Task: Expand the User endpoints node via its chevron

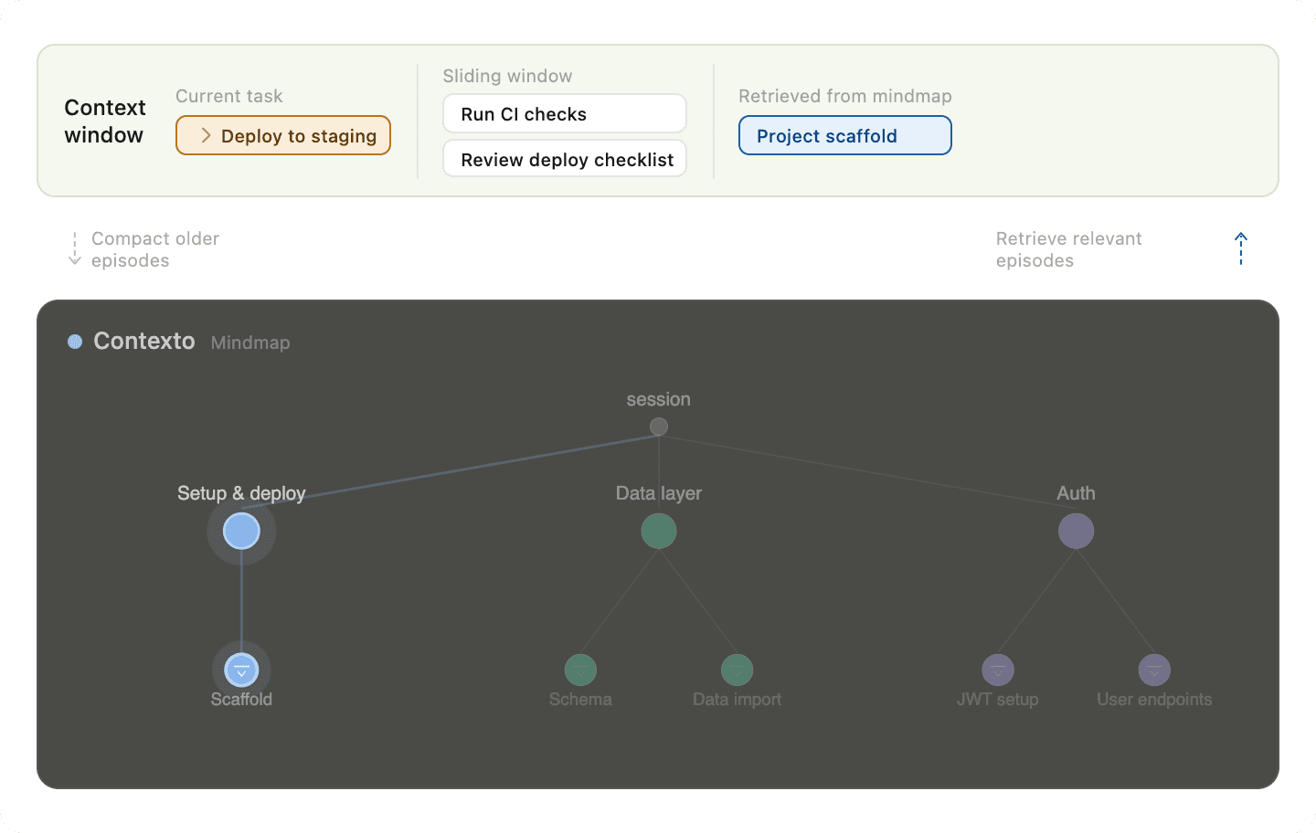Action: coord(1154,670)
